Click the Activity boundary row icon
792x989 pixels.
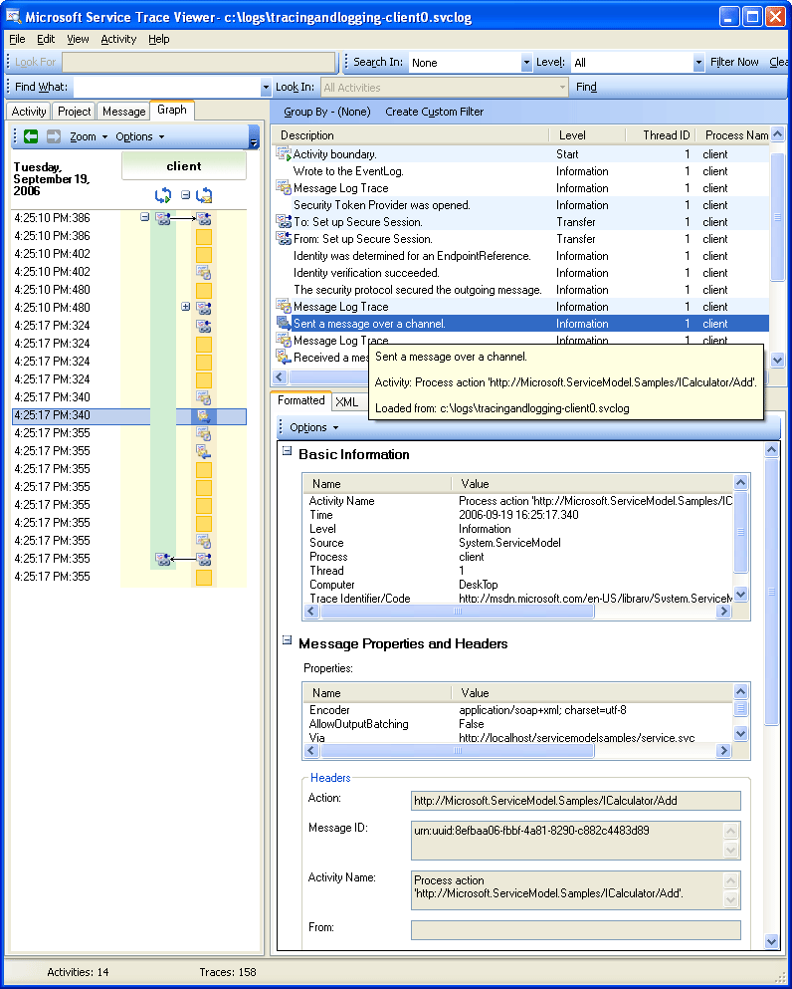[x=283, y=154]
